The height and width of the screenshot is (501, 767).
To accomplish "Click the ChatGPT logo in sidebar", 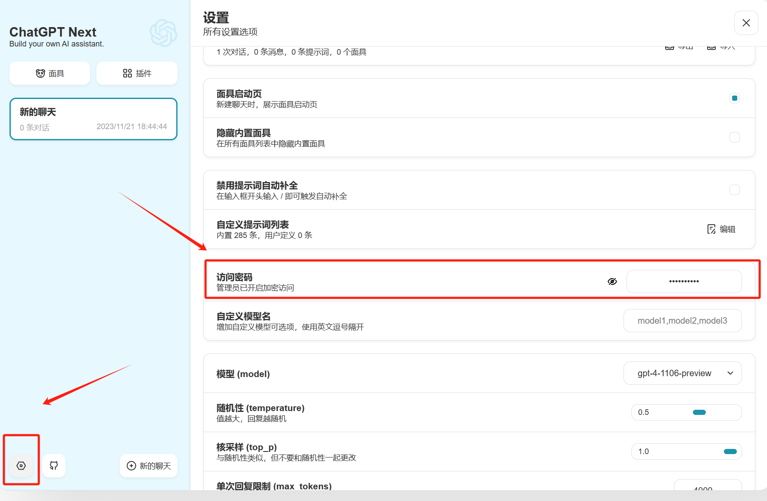I will coord(163,33).
